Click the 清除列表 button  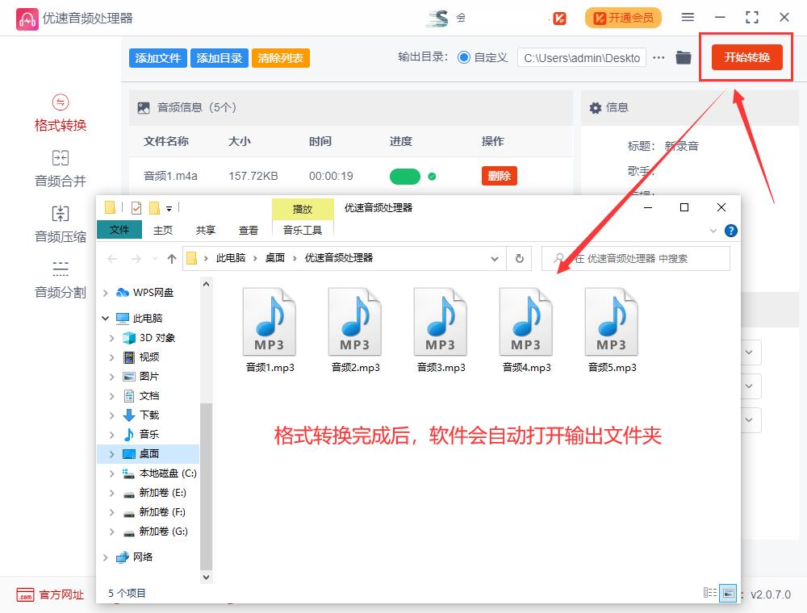coord(281,58)
